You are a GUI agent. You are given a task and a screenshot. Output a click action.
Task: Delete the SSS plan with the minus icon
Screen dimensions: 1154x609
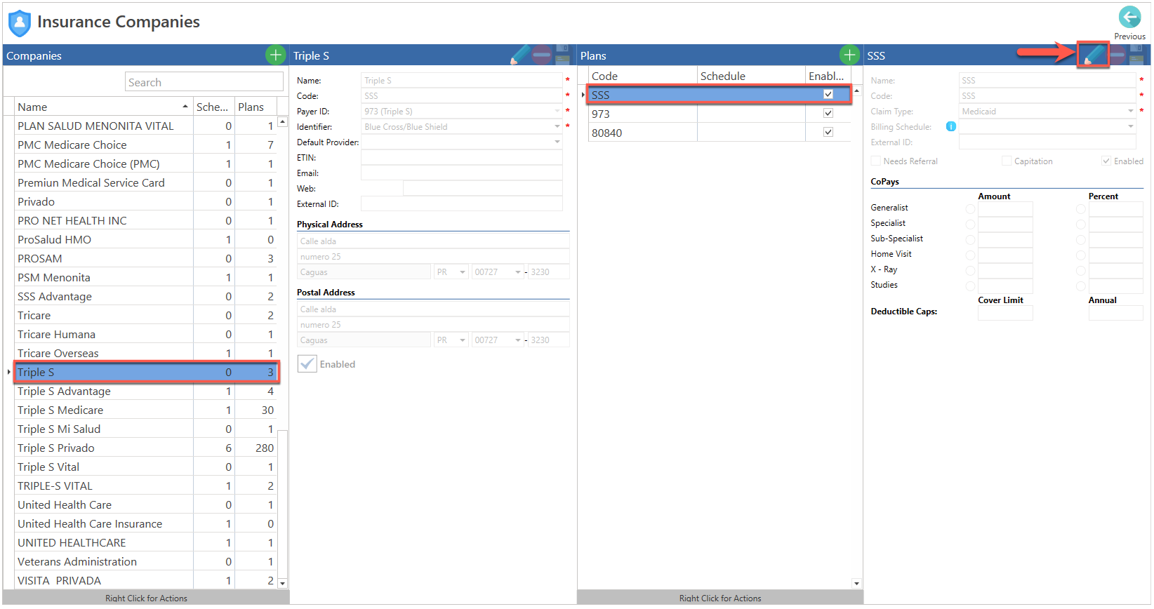pyautogui.click(x=1117, y=55)
